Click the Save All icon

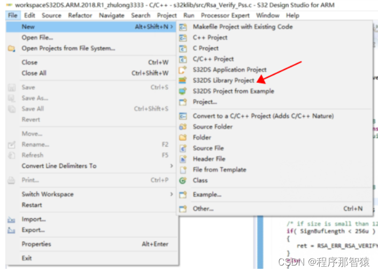click(11, 109)
